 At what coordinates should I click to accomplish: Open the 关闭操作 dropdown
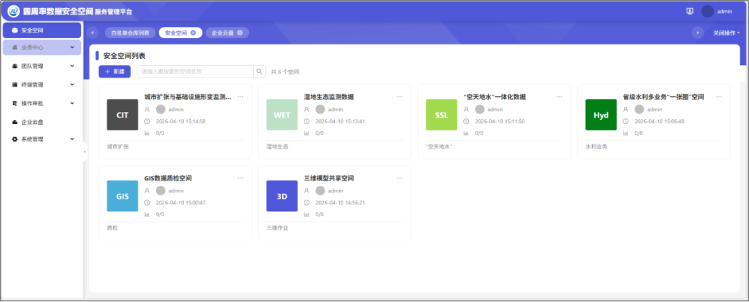(726, 33)
